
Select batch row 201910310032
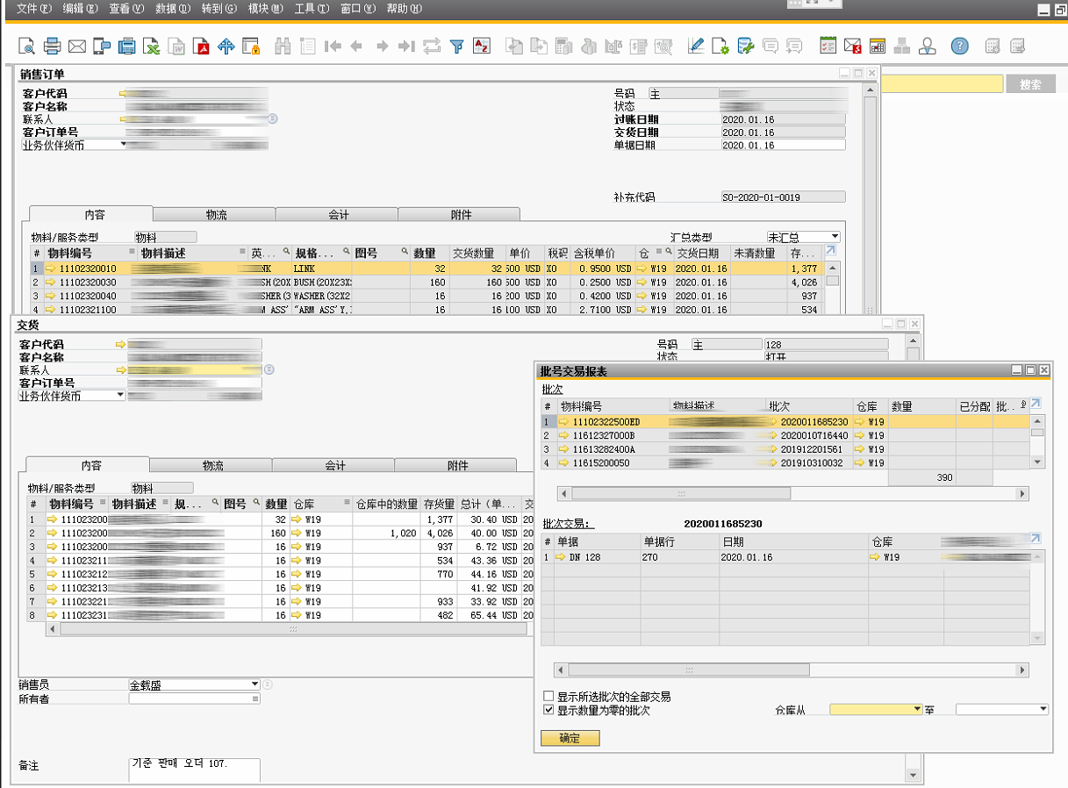(785, 462)
